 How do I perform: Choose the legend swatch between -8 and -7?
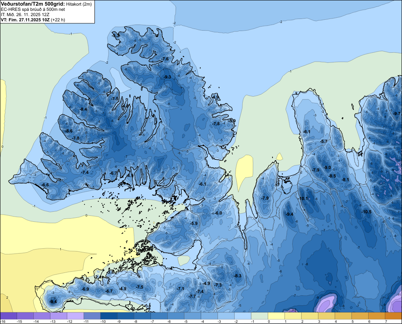(x=142, y=316)
